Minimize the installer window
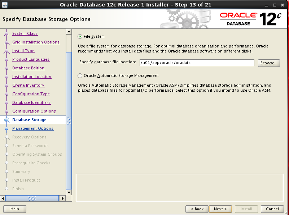 (267, 5)
